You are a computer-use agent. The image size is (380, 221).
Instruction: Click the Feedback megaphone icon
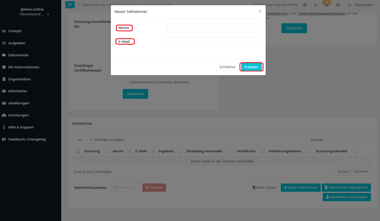pyautogui.click(x=4, y=139)
